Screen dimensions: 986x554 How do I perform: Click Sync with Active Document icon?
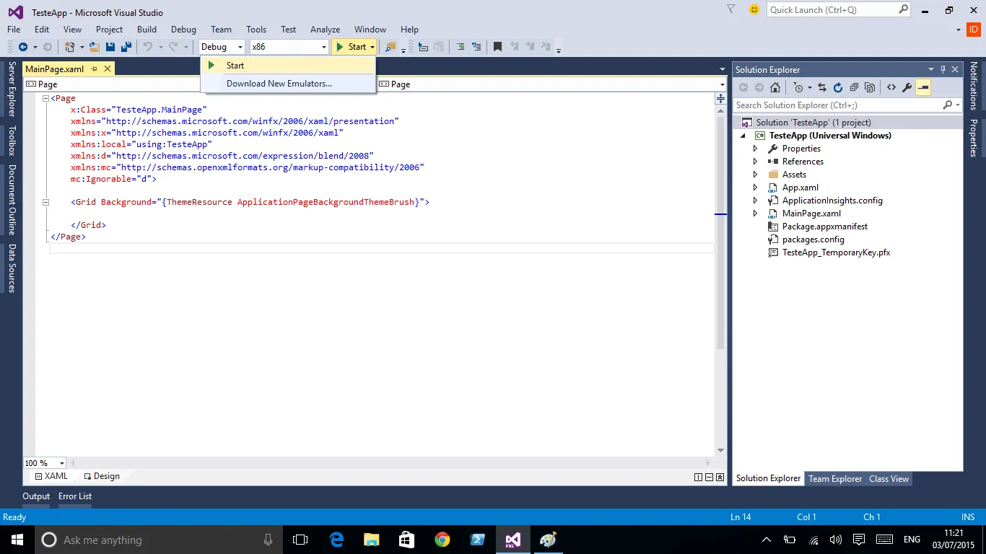point(822,87)
